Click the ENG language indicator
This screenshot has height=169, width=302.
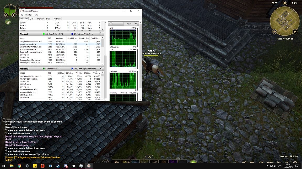(x=280, y=166)
